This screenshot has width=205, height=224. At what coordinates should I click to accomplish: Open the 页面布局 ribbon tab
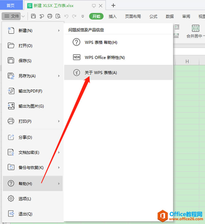coord(133,16)
